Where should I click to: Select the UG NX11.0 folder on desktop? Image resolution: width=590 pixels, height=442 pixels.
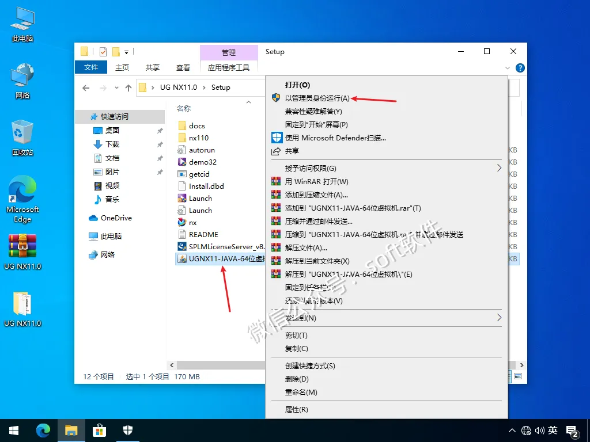pos(22,309)
